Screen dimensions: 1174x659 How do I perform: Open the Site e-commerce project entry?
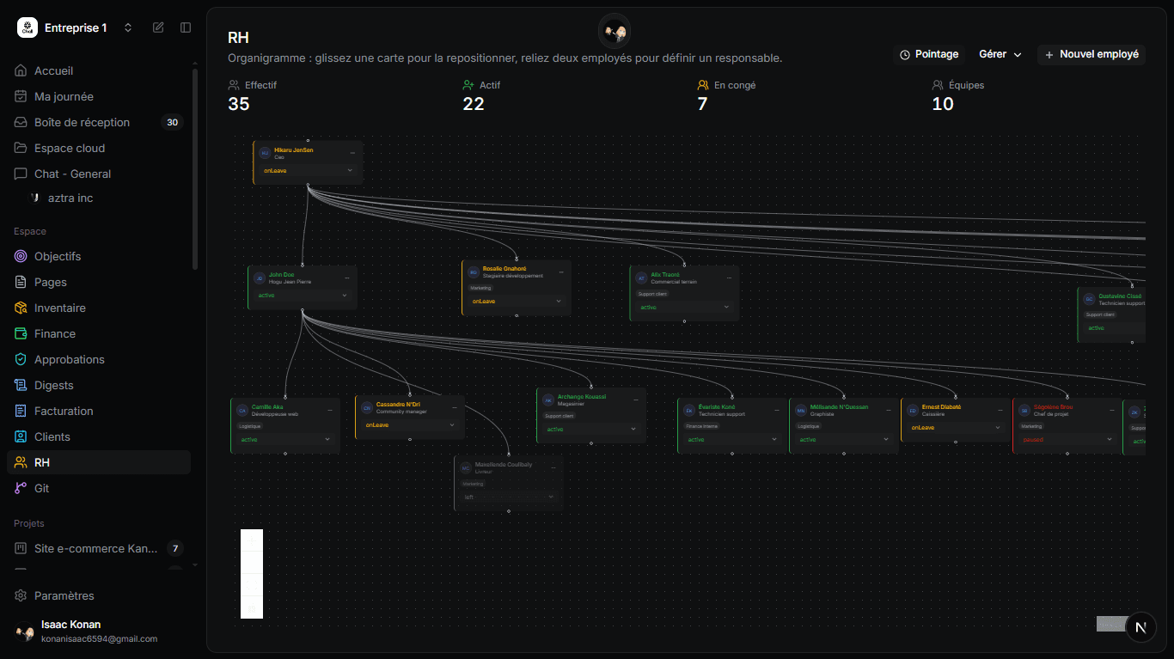coord(99,548)
